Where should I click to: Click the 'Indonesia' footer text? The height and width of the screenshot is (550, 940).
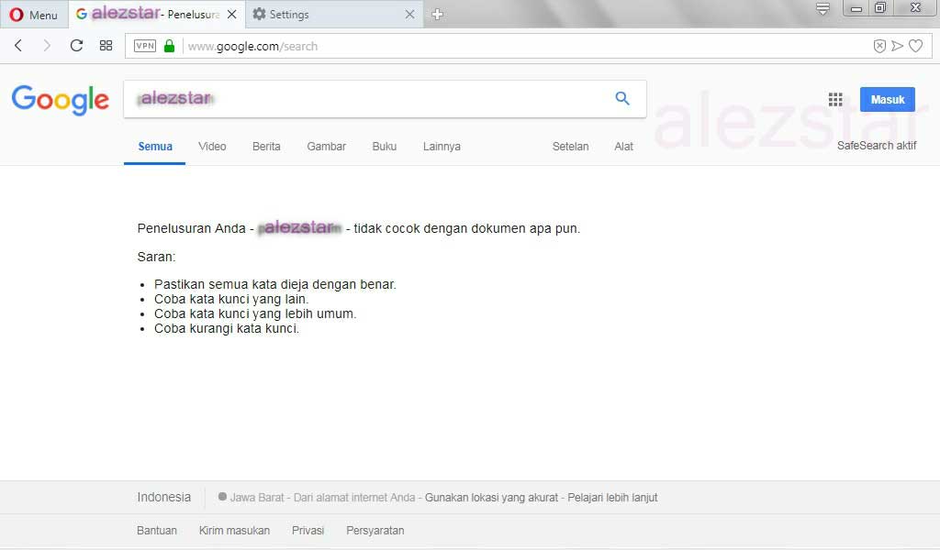163,498
